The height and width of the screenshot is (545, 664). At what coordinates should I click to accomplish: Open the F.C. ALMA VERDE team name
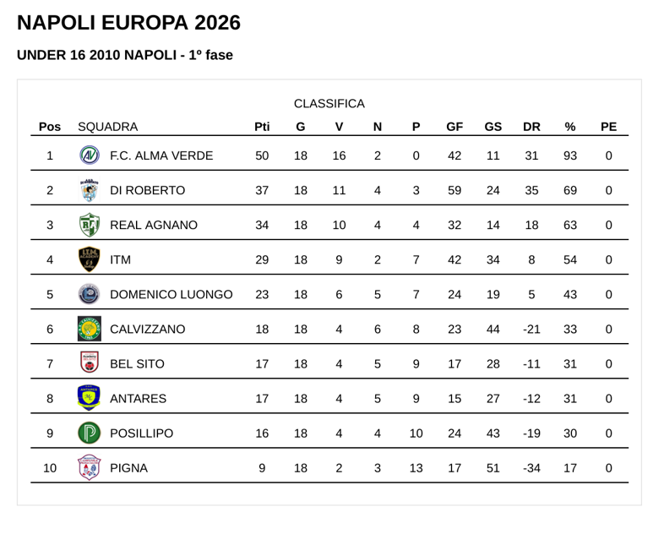tap(161, 155)
